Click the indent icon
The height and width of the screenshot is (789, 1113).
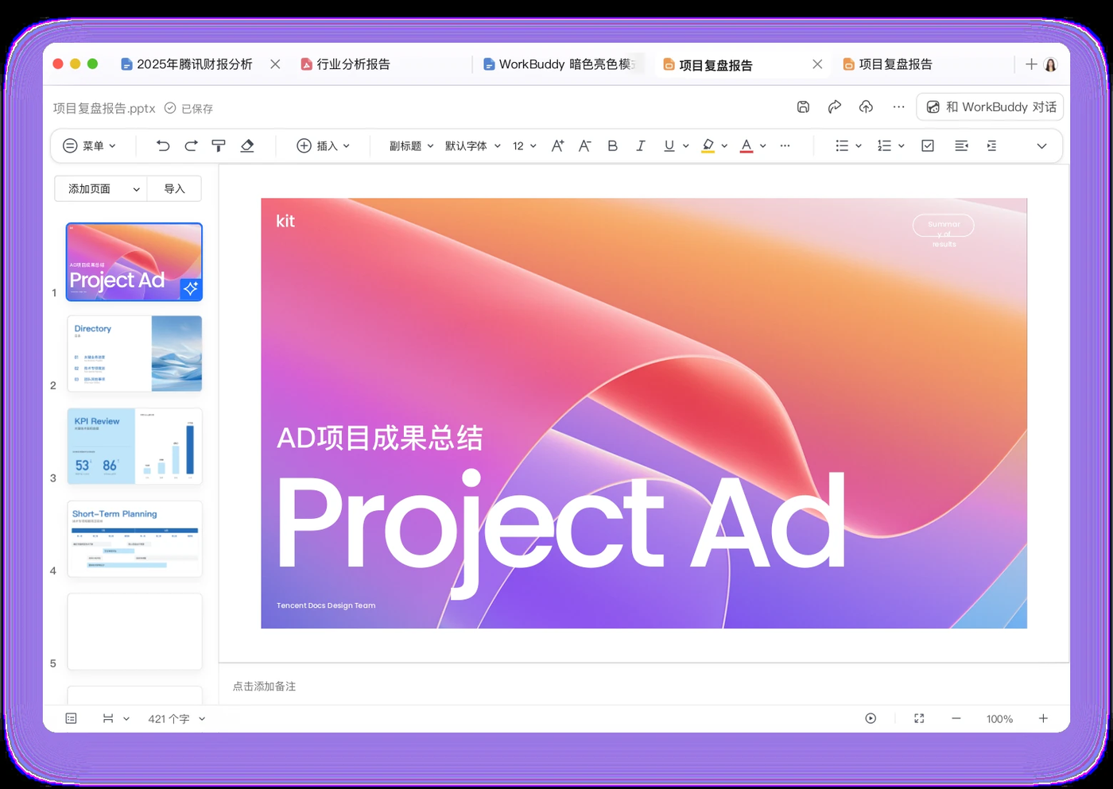coord(991,145)
